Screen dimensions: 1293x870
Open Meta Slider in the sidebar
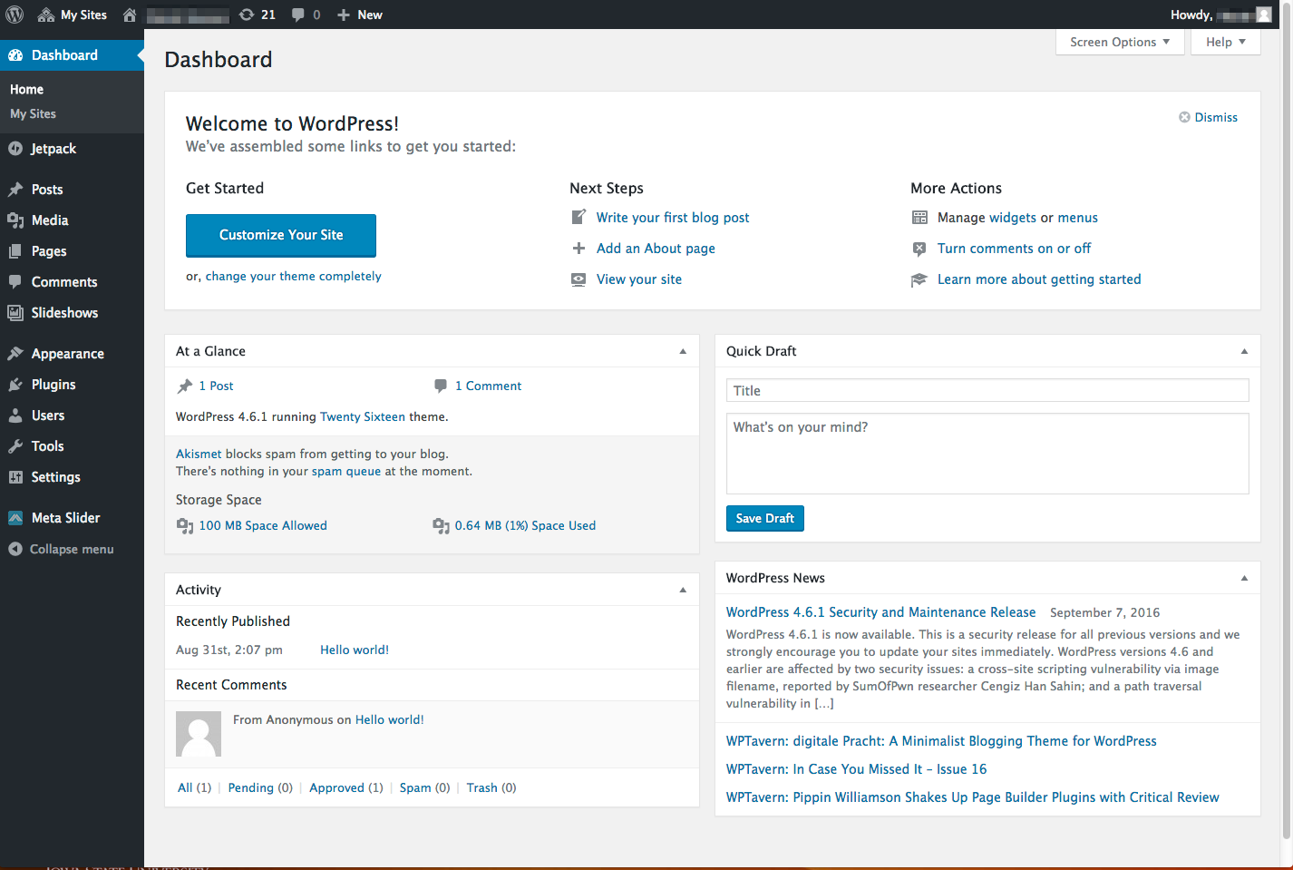pos(65,518)
